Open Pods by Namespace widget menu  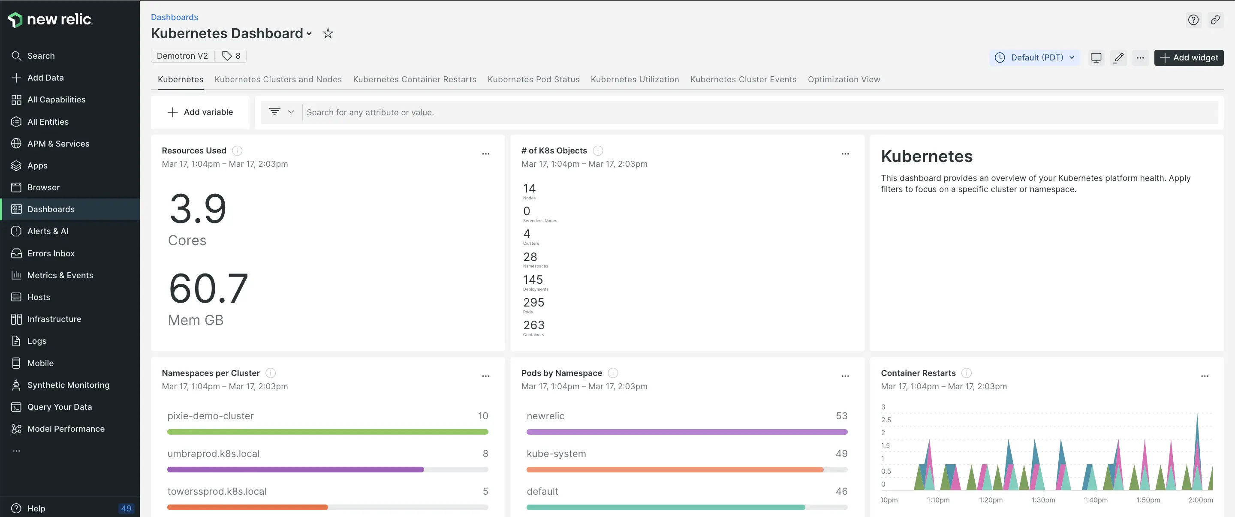pyautogui.click(x=845, y=376)
